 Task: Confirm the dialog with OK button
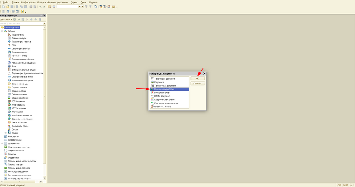click(197, 79)
